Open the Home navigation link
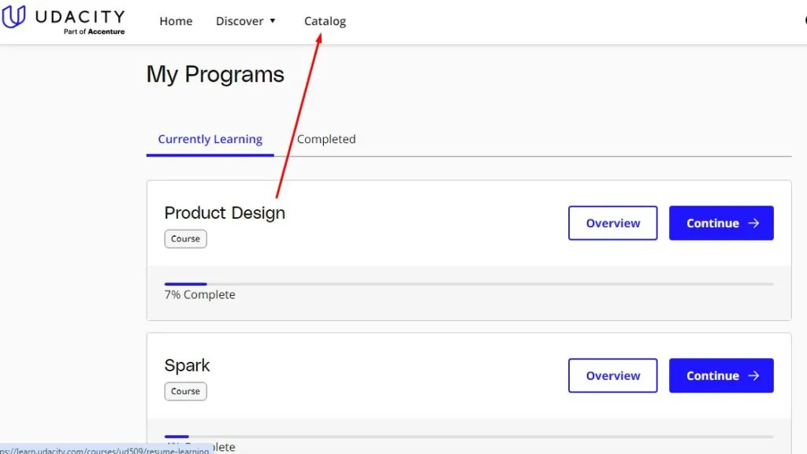 [176, 21]
